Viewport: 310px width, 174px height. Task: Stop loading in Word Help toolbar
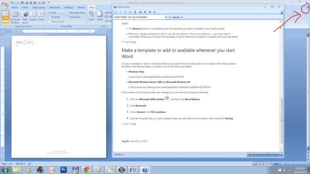[x=126, y=12]
